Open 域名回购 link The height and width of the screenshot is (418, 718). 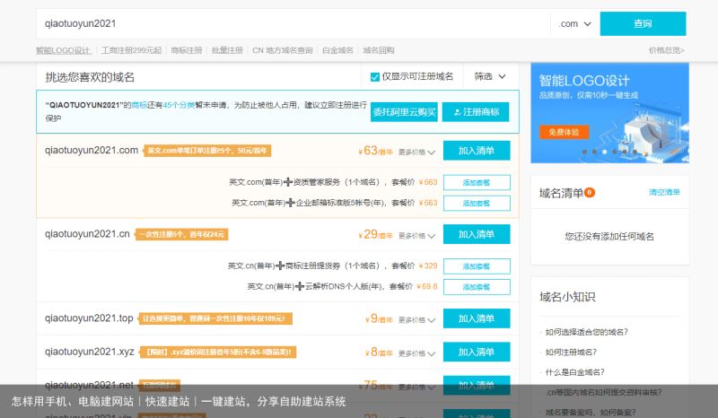point(379,50)
